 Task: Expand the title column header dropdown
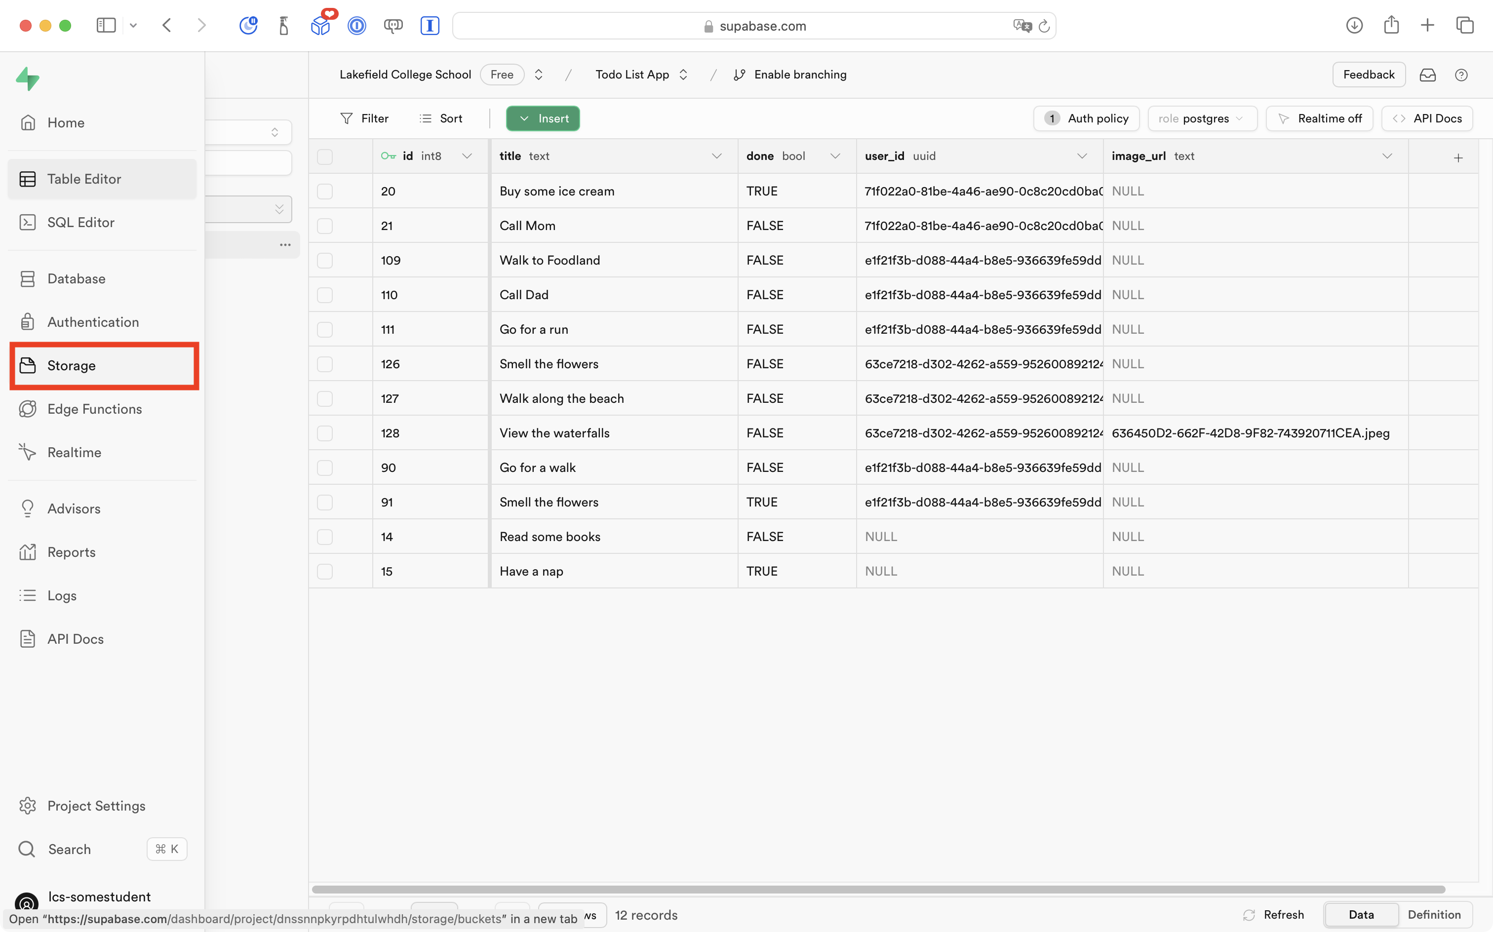716,156
